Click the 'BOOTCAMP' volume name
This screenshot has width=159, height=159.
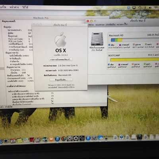(x=114, y=56)
